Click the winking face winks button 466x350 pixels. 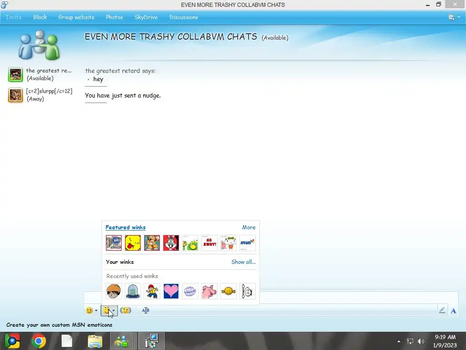(106, 310)
